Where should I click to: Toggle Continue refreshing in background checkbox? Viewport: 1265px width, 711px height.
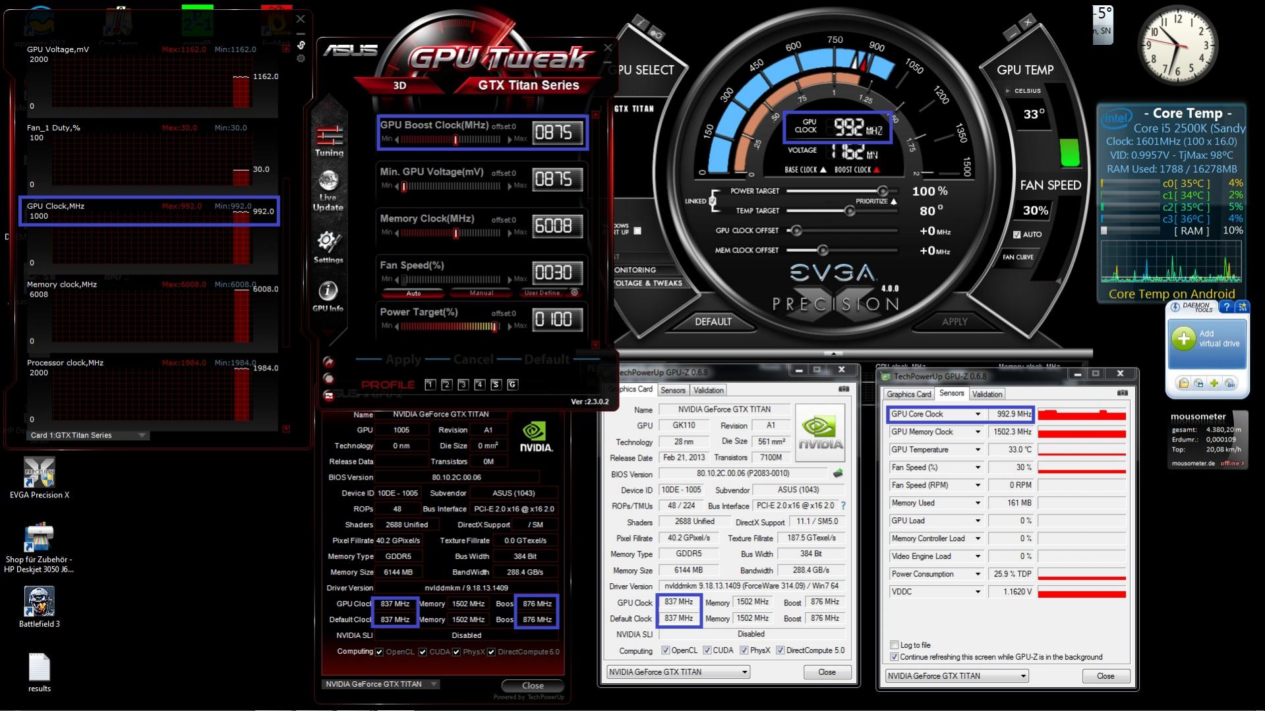tap(895, 657)
